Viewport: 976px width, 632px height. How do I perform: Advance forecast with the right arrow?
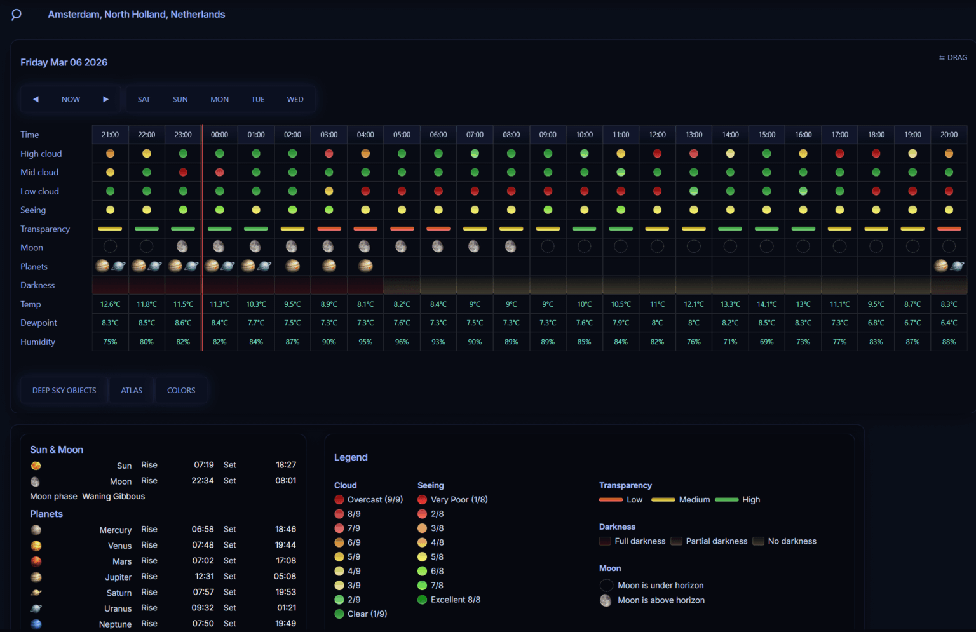coord(105,99)
